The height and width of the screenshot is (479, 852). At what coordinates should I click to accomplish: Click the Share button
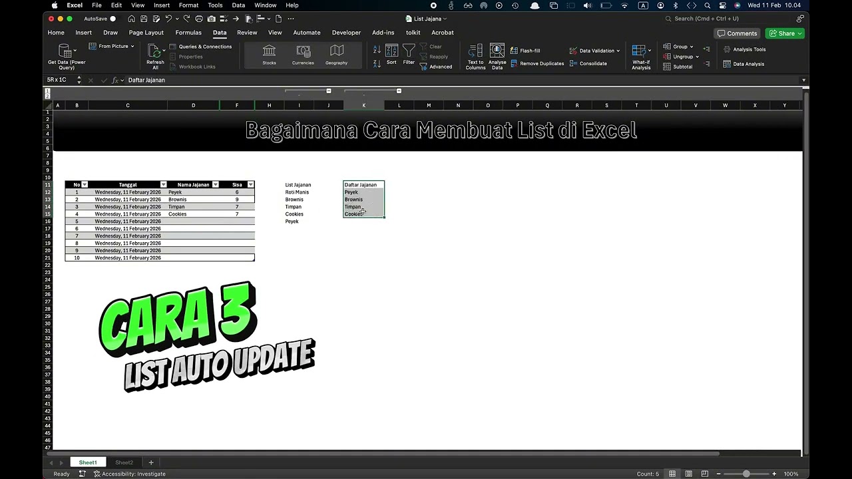(785, 33)
